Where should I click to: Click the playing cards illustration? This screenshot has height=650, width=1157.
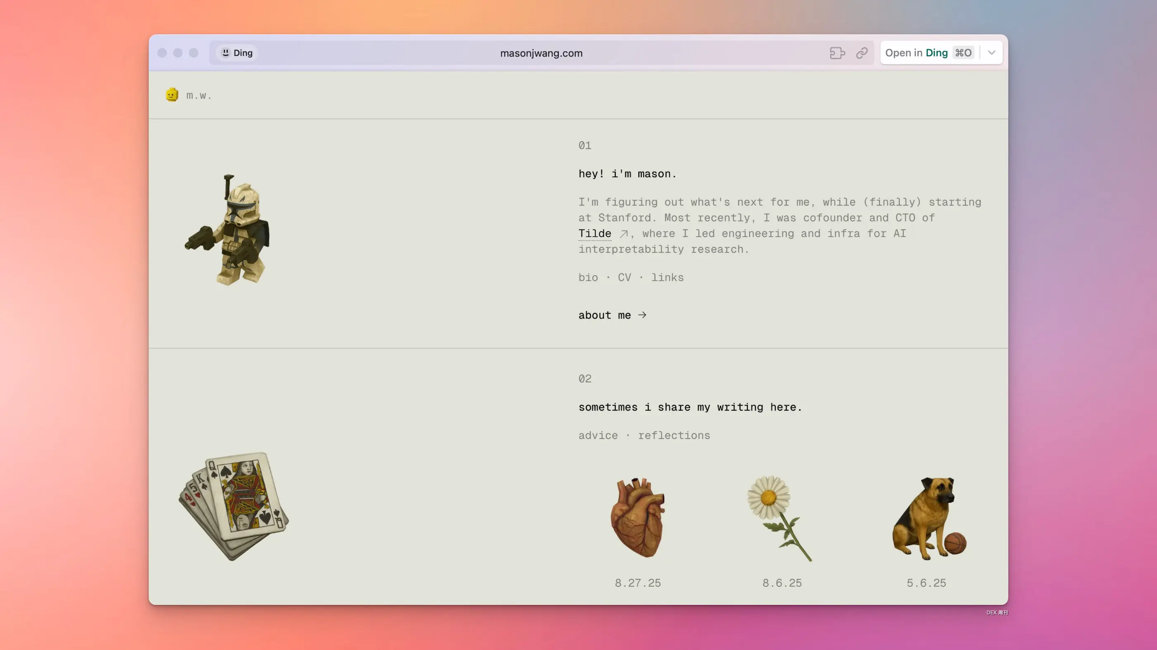233,506
